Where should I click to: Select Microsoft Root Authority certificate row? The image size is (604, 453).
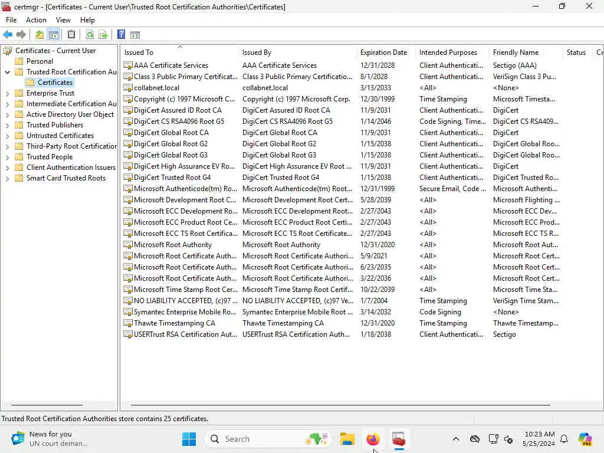click(362, 245)
